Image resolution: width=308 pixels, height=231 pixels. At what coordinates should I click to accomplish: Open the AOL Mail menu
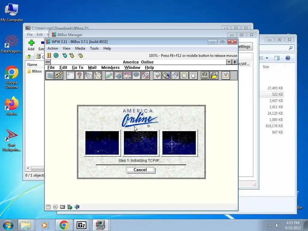pos(92,68)
